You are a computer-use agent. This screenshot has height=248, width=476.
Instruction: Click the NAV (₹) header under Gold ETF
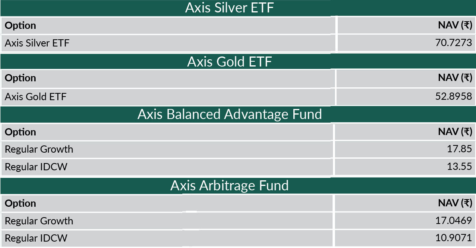(x=455, y=78)
